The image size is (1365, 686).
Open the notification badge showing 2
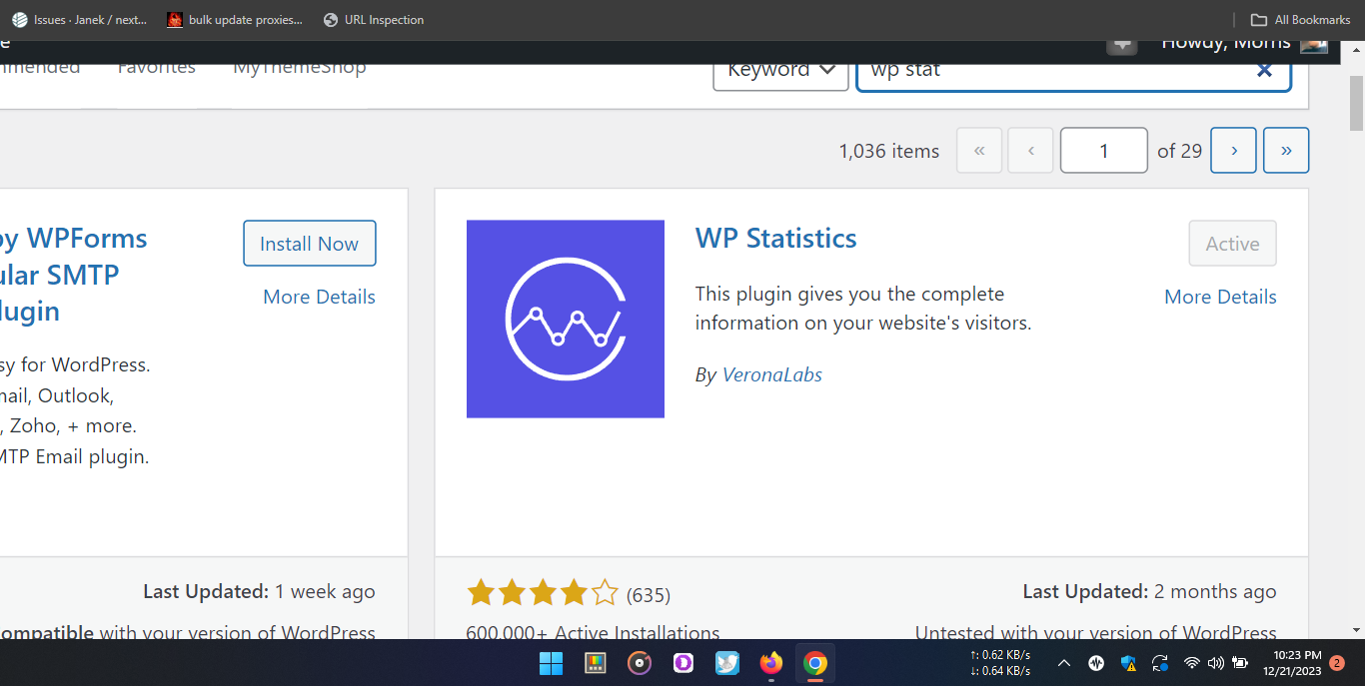point(1337,663)
